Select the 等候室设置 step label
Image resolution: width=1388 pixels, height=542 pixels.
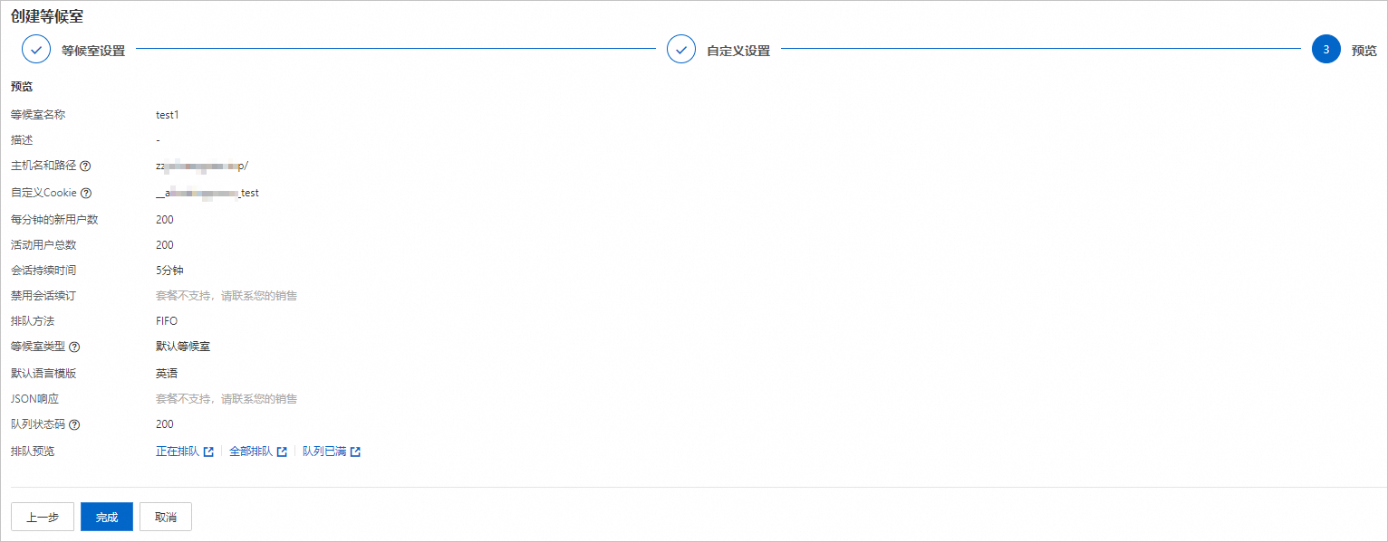tap(93, 50)
